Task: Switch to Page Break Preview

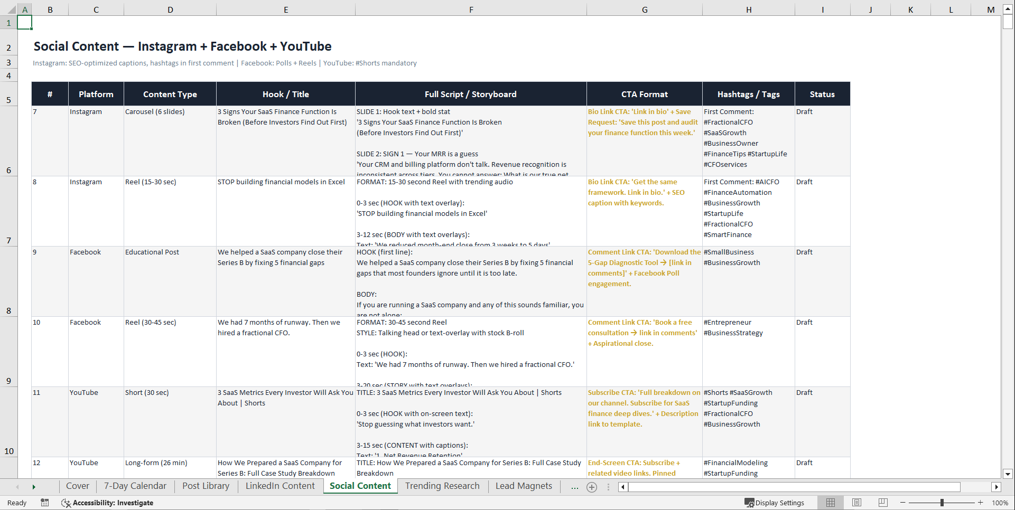Action: point(883,503)
